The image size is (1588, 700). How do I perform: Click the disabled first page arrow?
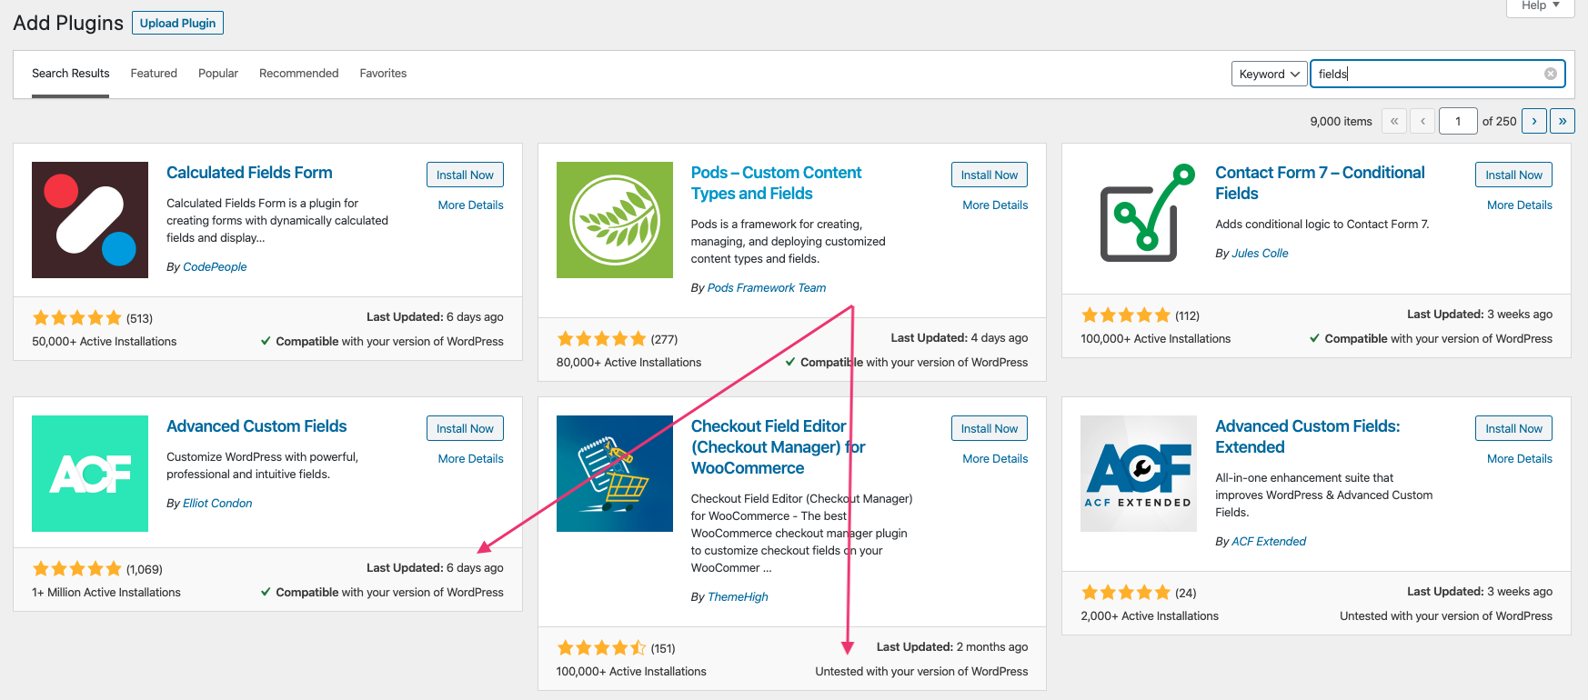(x=1394, y=121)
